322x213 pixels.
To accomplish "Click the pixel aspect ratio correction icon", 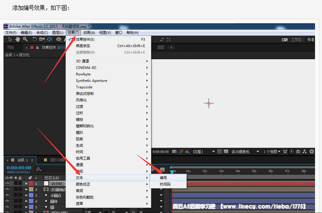I will point(285,151).
